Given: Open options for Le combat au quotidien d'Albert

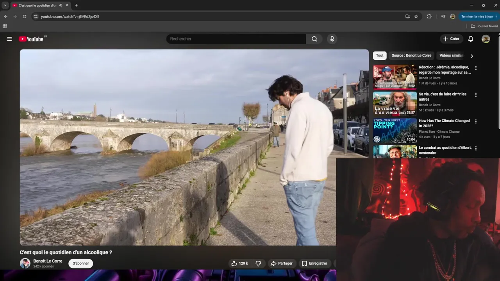Looking at the screenshot, I should (x=476, y=149).
